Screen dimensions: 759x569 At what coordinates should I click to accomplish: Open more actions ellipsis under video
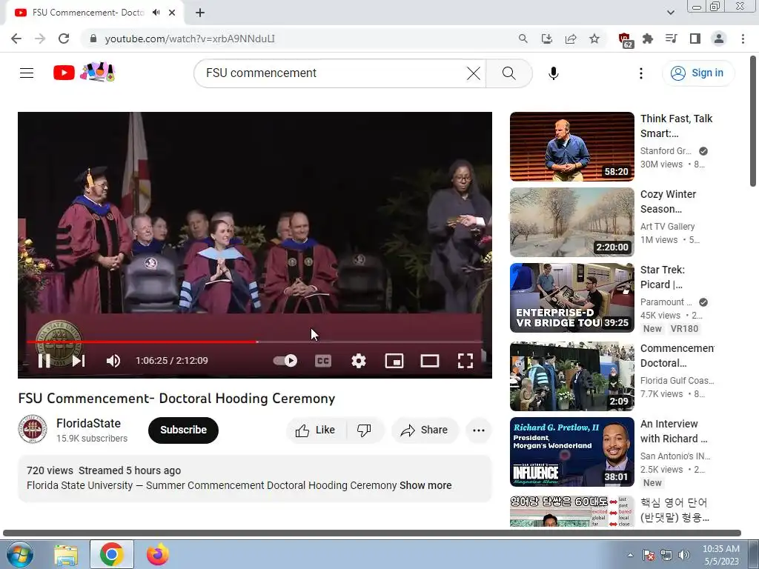[x=479, y=430]
